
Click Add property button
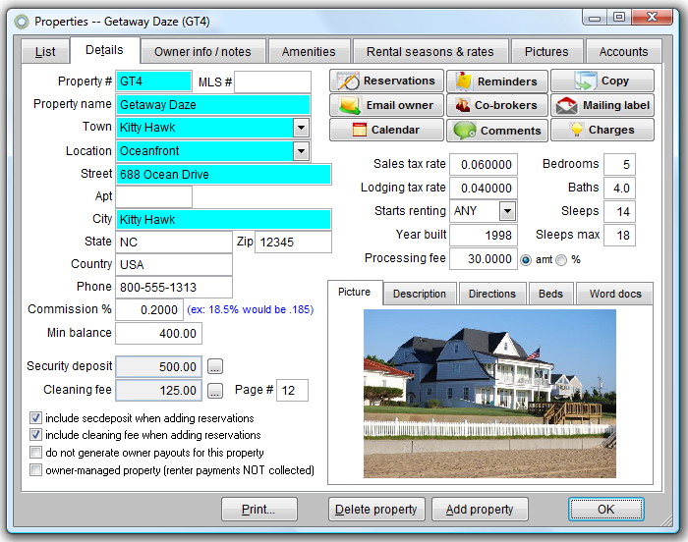(480, 510)
